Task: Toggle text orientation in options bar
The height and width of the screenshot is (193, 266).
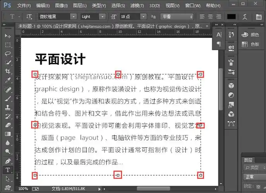Action: click(x=29, y=17)
